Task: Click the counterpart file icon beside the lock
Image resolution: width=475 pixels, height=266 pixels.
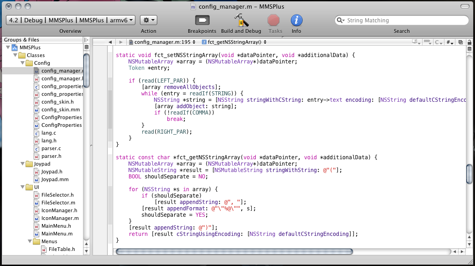Action: 460,42
